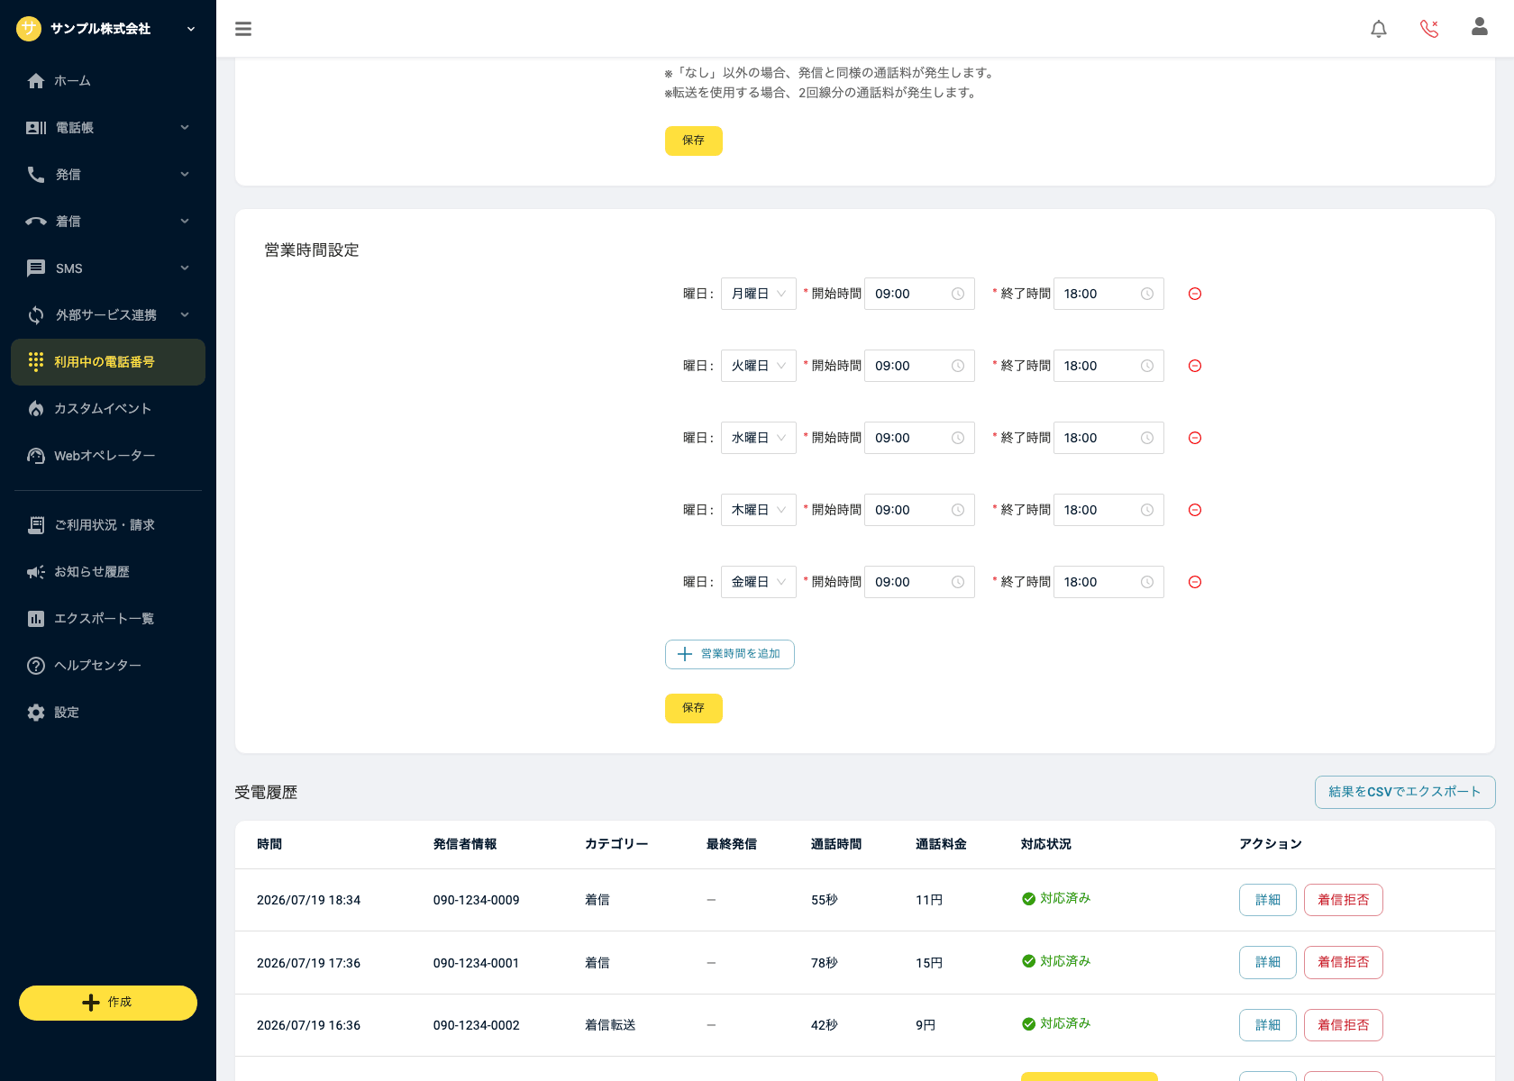Click clock icon in 金曜日 end time
This screenshot has width=1514, height=1081.
pyautogui.click(x=1147, y=582)
